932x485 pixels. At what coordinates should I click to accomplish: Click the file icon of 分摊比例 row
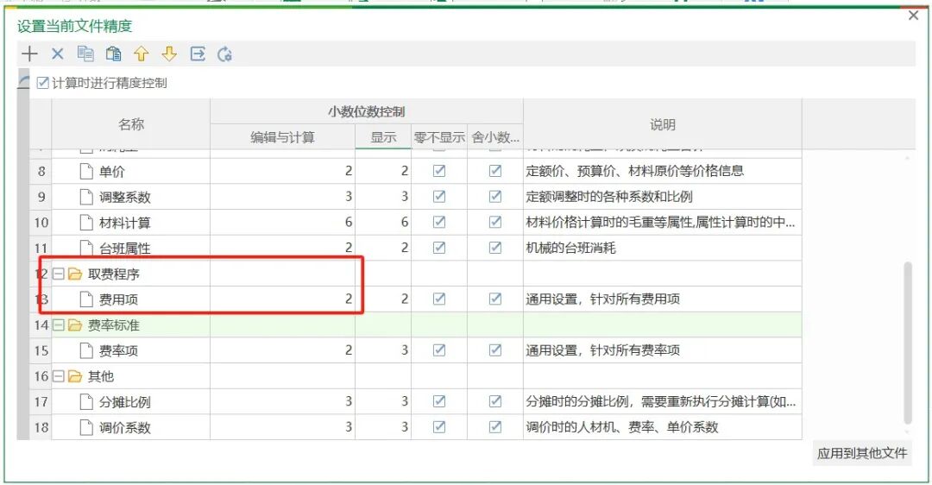point(86,402)
